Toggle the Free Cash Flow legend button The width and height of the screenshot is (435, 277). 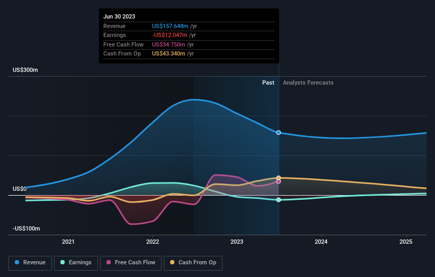(x=131, y=263)
